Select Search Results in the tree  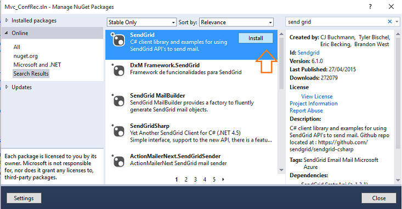point(31,74)
